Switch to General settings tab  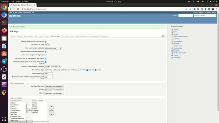coord(13,36)
